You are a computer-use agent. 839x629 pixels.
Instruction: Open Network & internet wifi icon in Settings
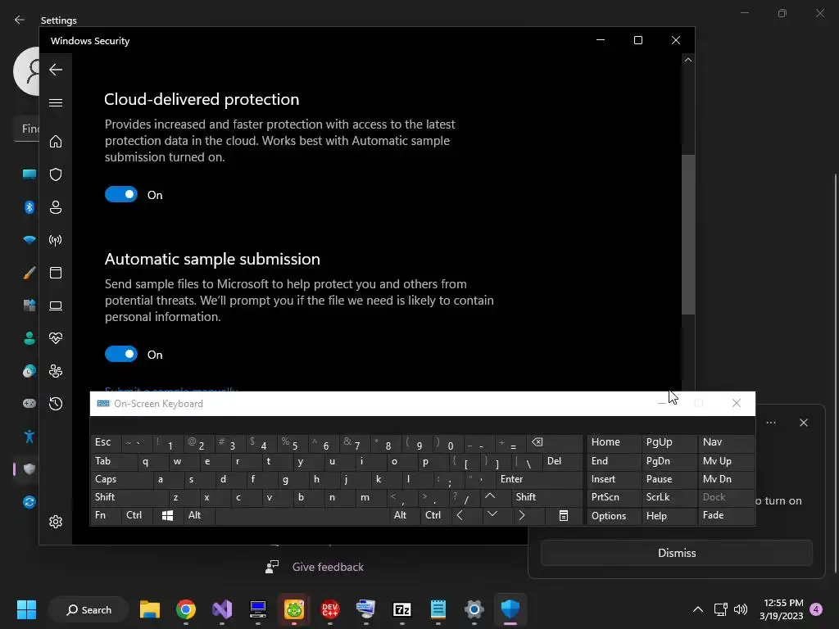coord(29,240)
